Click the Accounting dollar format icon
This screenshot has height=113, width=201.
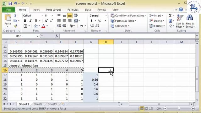(x=91, y=21)
